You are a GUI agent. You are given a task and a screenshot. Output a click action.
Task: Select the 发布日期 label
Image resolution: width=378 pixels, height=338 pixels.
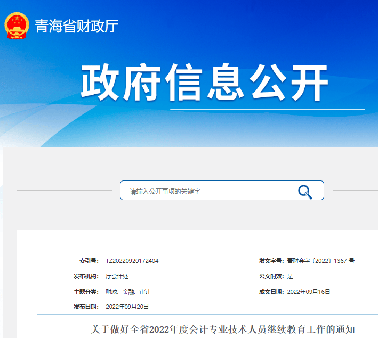86,307
